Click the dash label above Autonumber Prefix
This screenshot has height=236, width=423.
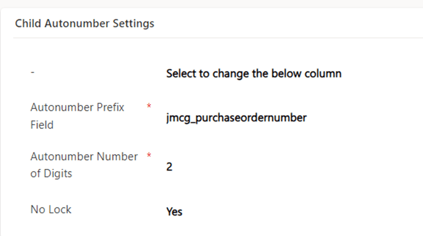point(32,73)
